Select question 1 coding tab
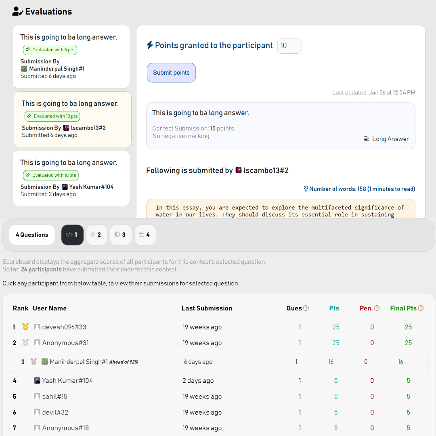Screen dimensions: 436x436 point(72,235)
